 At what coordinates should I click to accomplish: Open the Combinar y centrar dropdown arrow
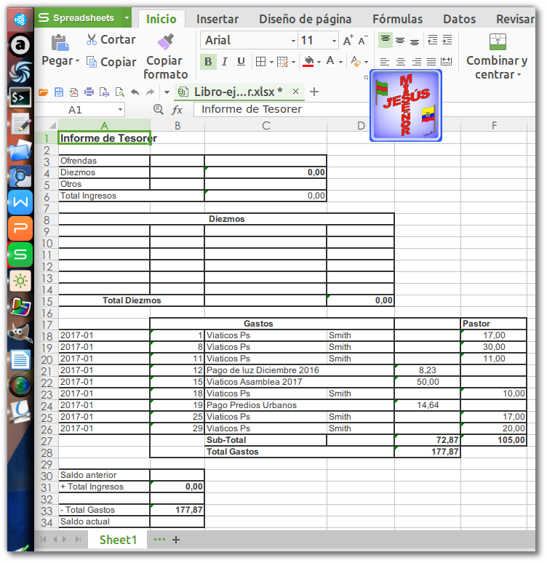point(519,75)
